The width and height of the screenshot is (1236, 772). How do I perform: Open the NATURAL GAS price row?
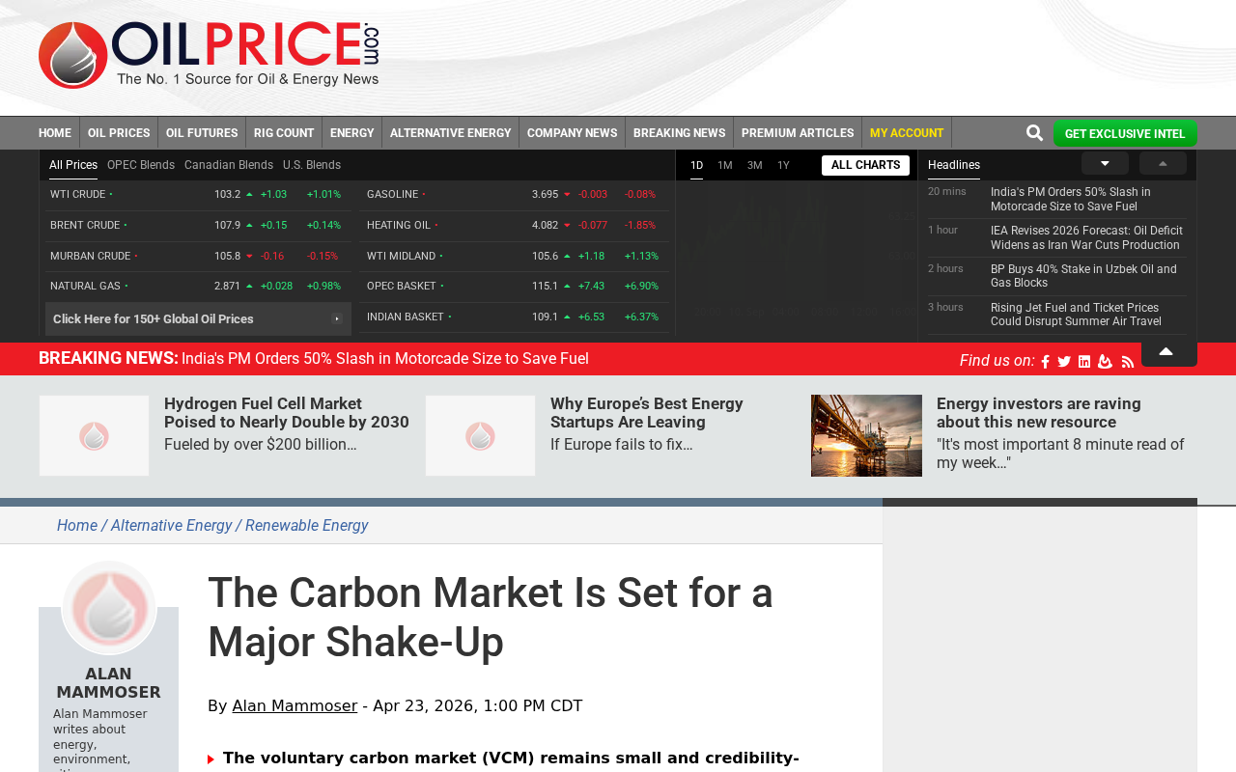point(198,287)
